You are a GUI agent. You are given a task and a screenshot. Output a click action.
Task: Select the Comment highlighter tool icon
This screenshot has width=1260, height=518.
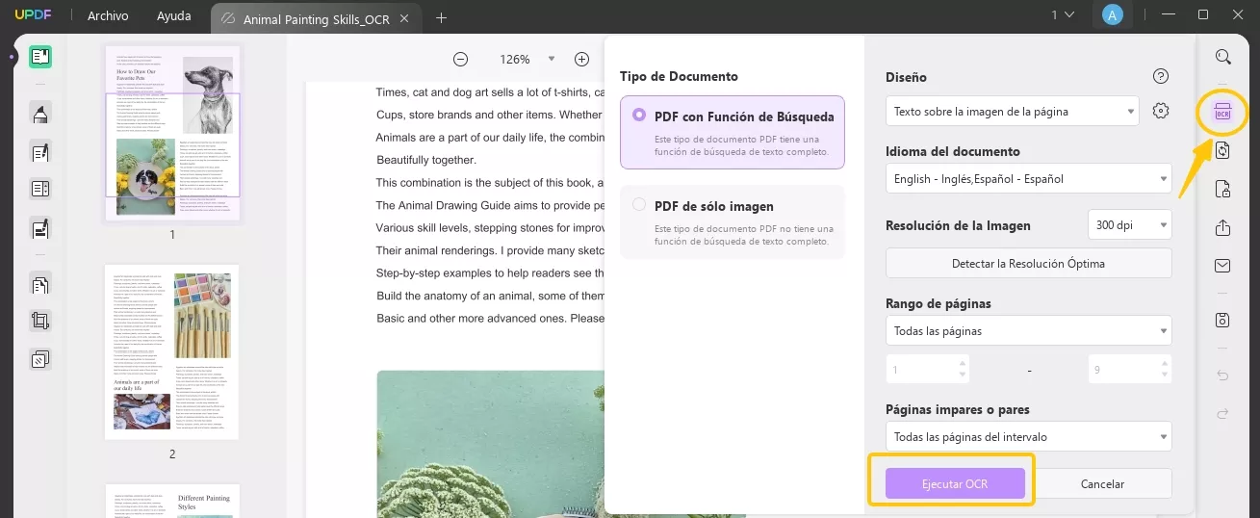coord(40,114)
